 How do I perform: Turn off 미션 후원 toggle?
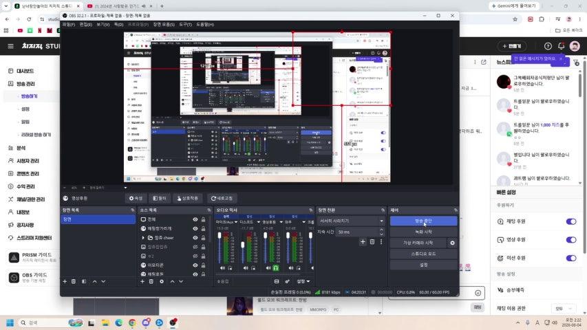(x=571, y=258)
